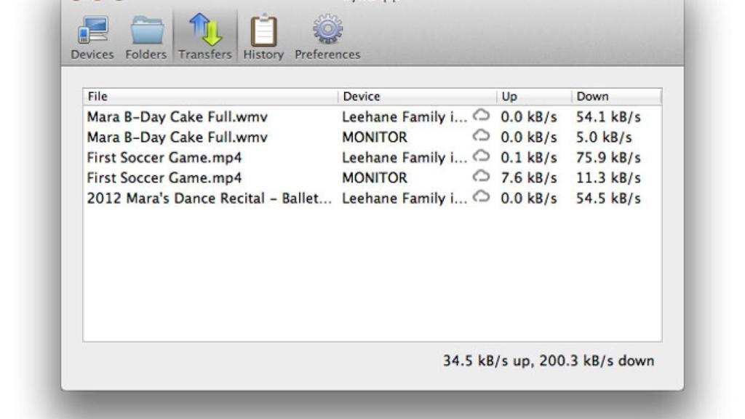Click the cloud icon beside Mara B-Day Cake's Leehane Family row
This screenshot has width=745, height=419.
pyautogui.click(x=481, y=117)
